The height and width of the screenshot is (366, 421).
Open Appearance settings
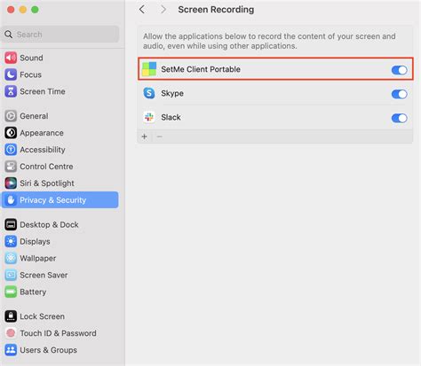[x=60, y=133]
